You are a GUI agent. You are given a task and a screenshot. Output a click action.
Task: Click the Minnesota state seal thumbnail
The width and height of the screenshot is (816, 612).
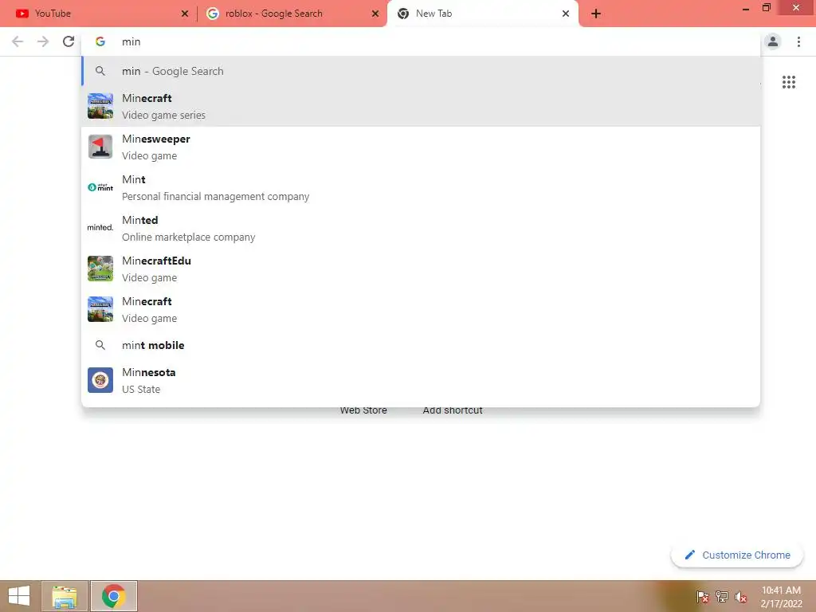click(100, 380)
